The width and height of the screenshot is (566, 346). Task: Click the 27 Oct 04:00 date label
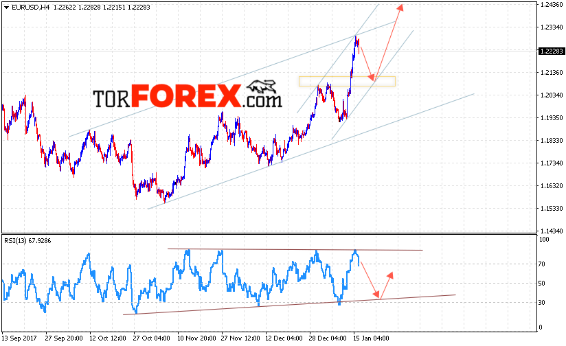coord(151,338)
